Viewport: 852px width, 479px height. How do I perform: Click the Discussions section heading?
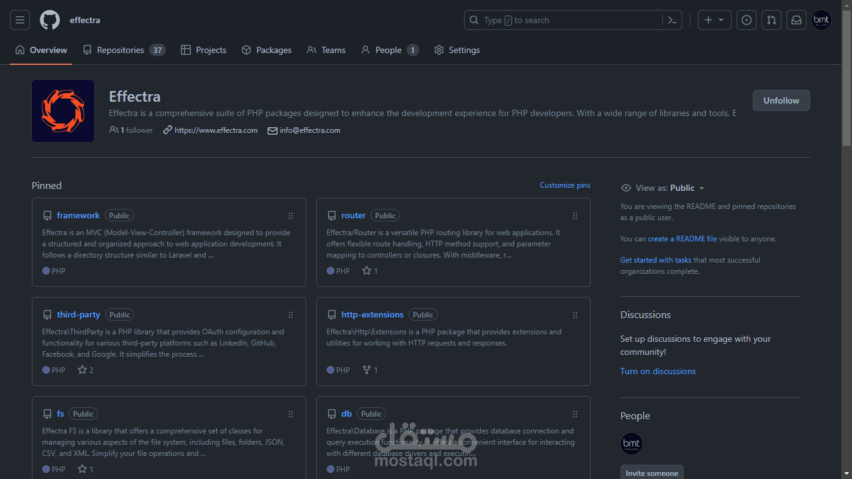point(646,315)
